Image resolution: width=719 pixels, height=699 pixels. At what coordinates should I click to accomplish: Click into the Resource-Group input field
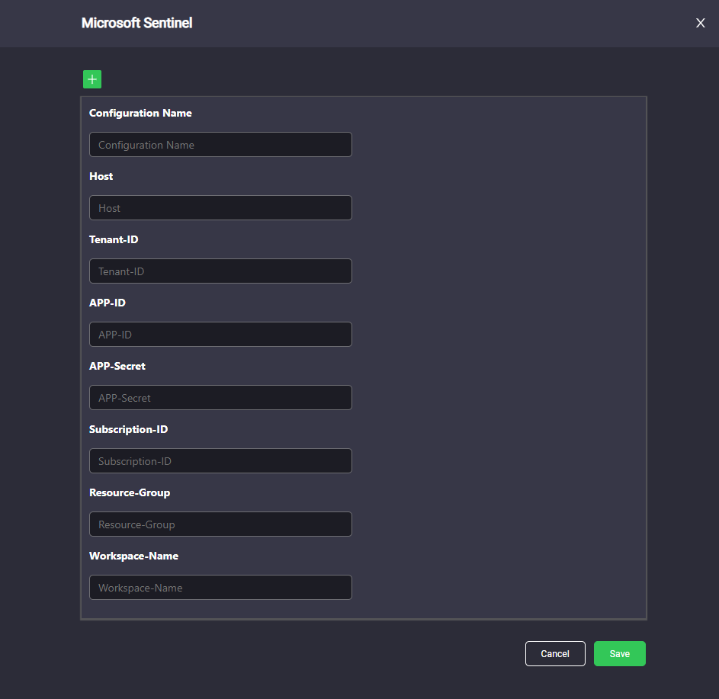[x=220, y=524]
